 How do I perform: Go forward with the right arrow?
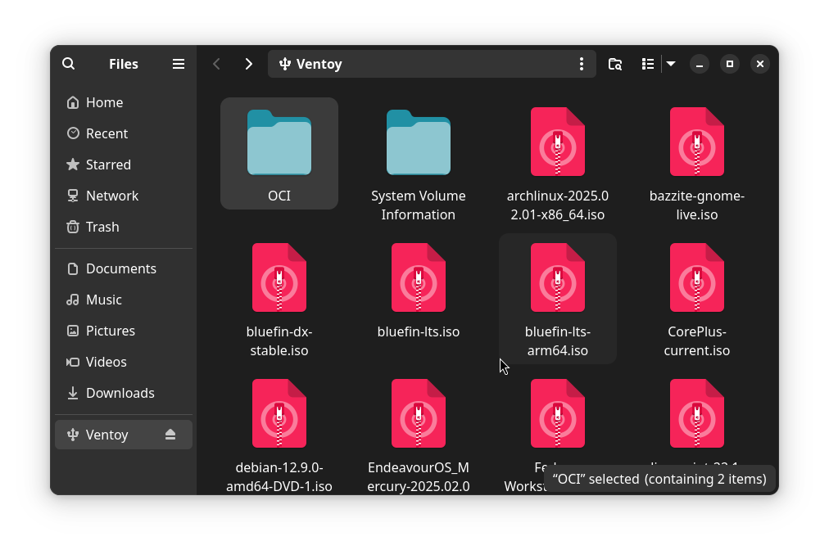(x=248, y=64)
